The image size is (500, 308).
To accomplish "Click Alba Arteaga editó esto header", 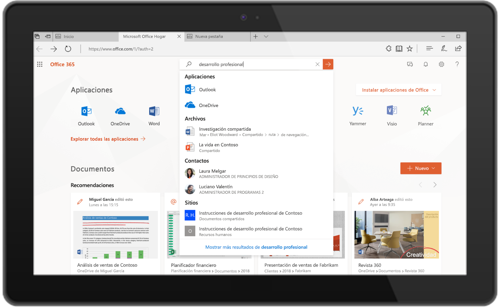I will [391, 199].
